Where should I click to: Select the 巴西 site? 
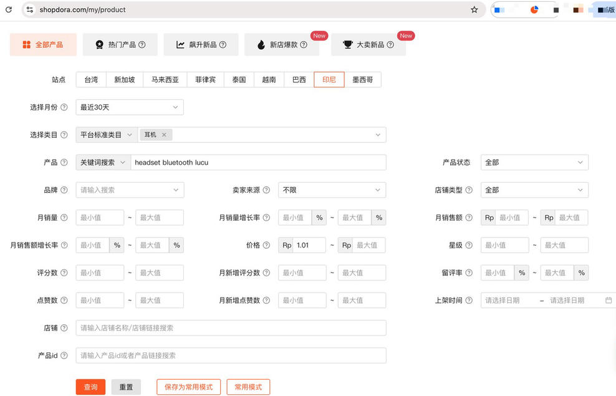(299, 80)
